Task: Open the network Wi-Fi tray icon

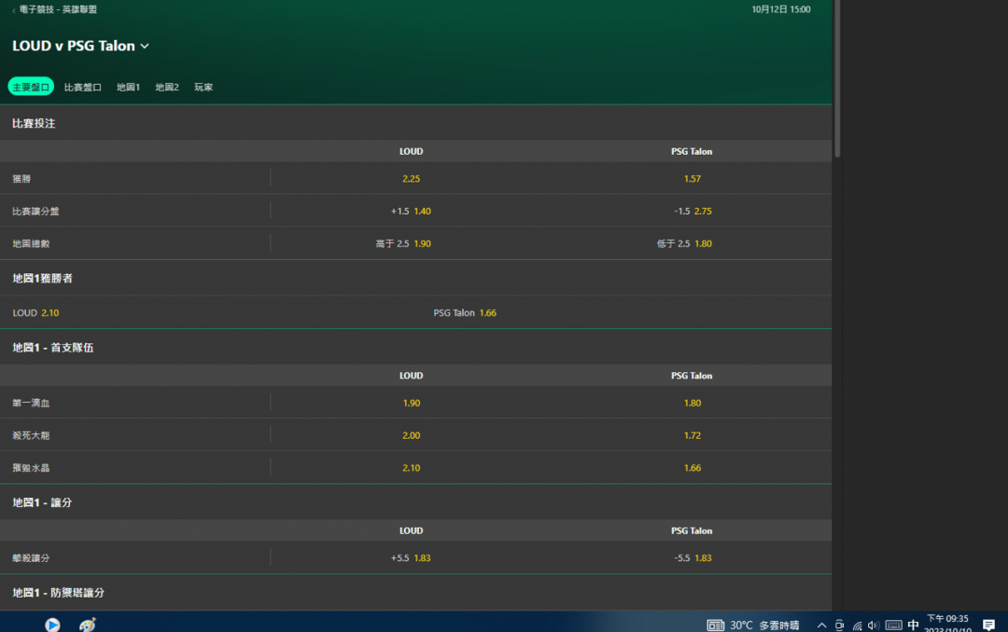Action: tap(857, 625)
